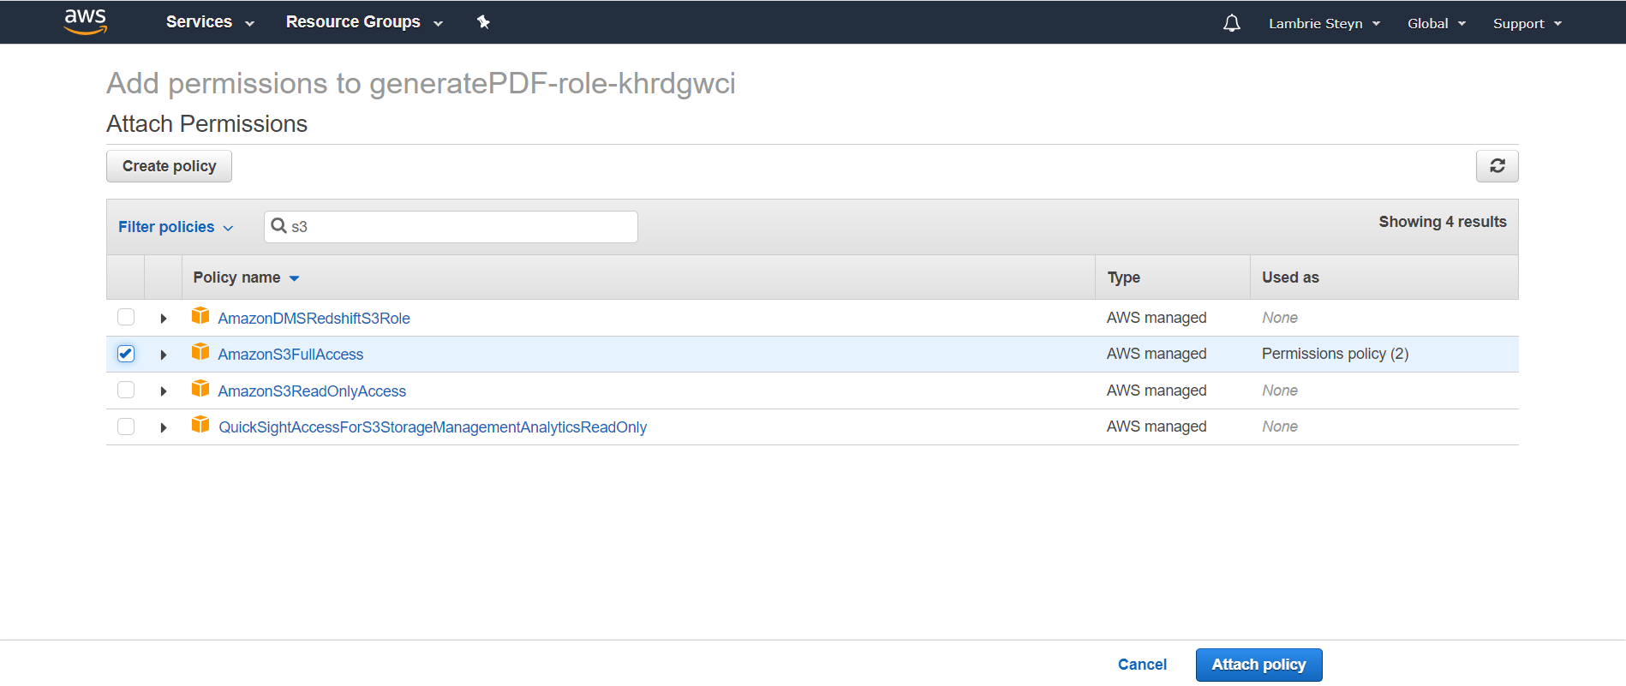Refresh the policy list
Screen dimensions: 1626x686
tap(1497, 166)
